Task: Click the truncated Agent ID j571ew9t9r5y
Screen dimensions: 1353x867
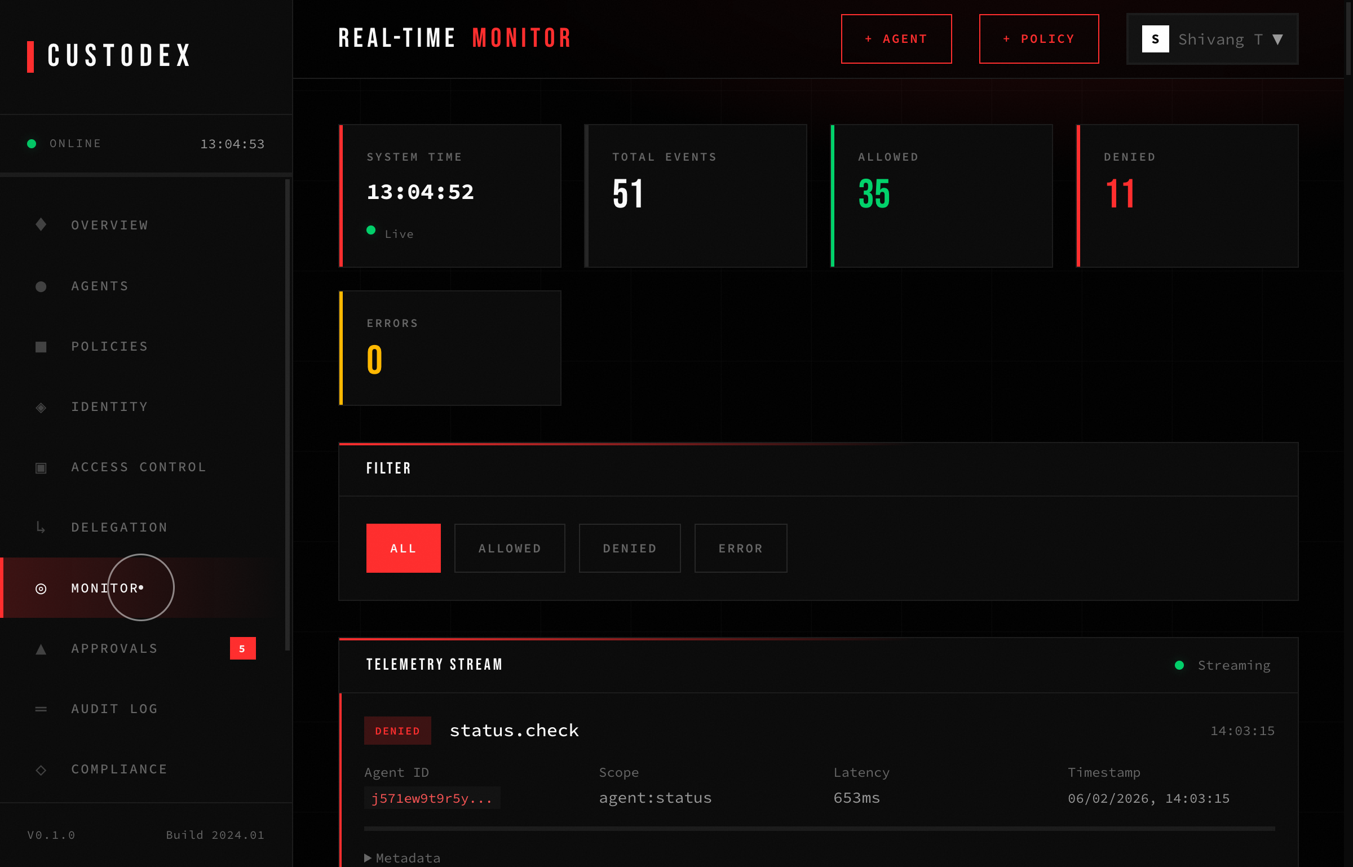Action: click(432, 798)
